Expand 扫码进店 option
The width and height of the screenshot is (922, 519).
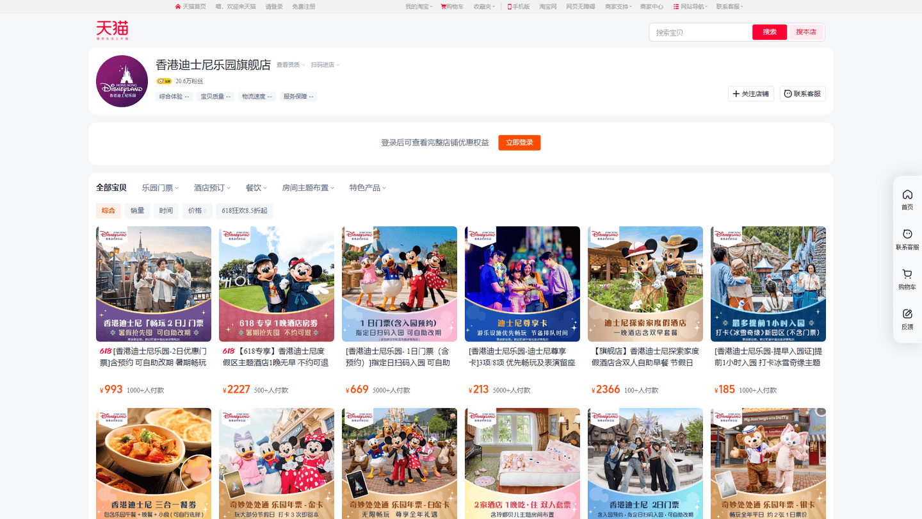[x=325, y=65]
